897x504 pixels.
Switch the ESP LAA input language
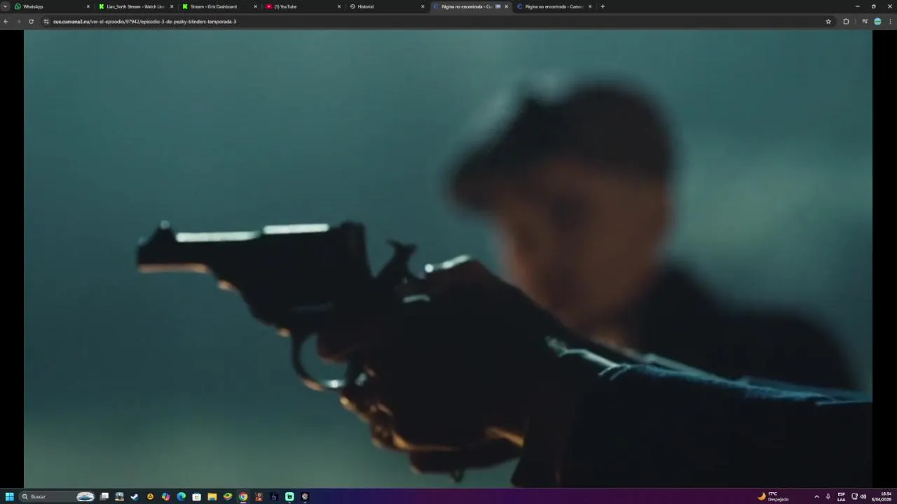click(x=841, y=496)
